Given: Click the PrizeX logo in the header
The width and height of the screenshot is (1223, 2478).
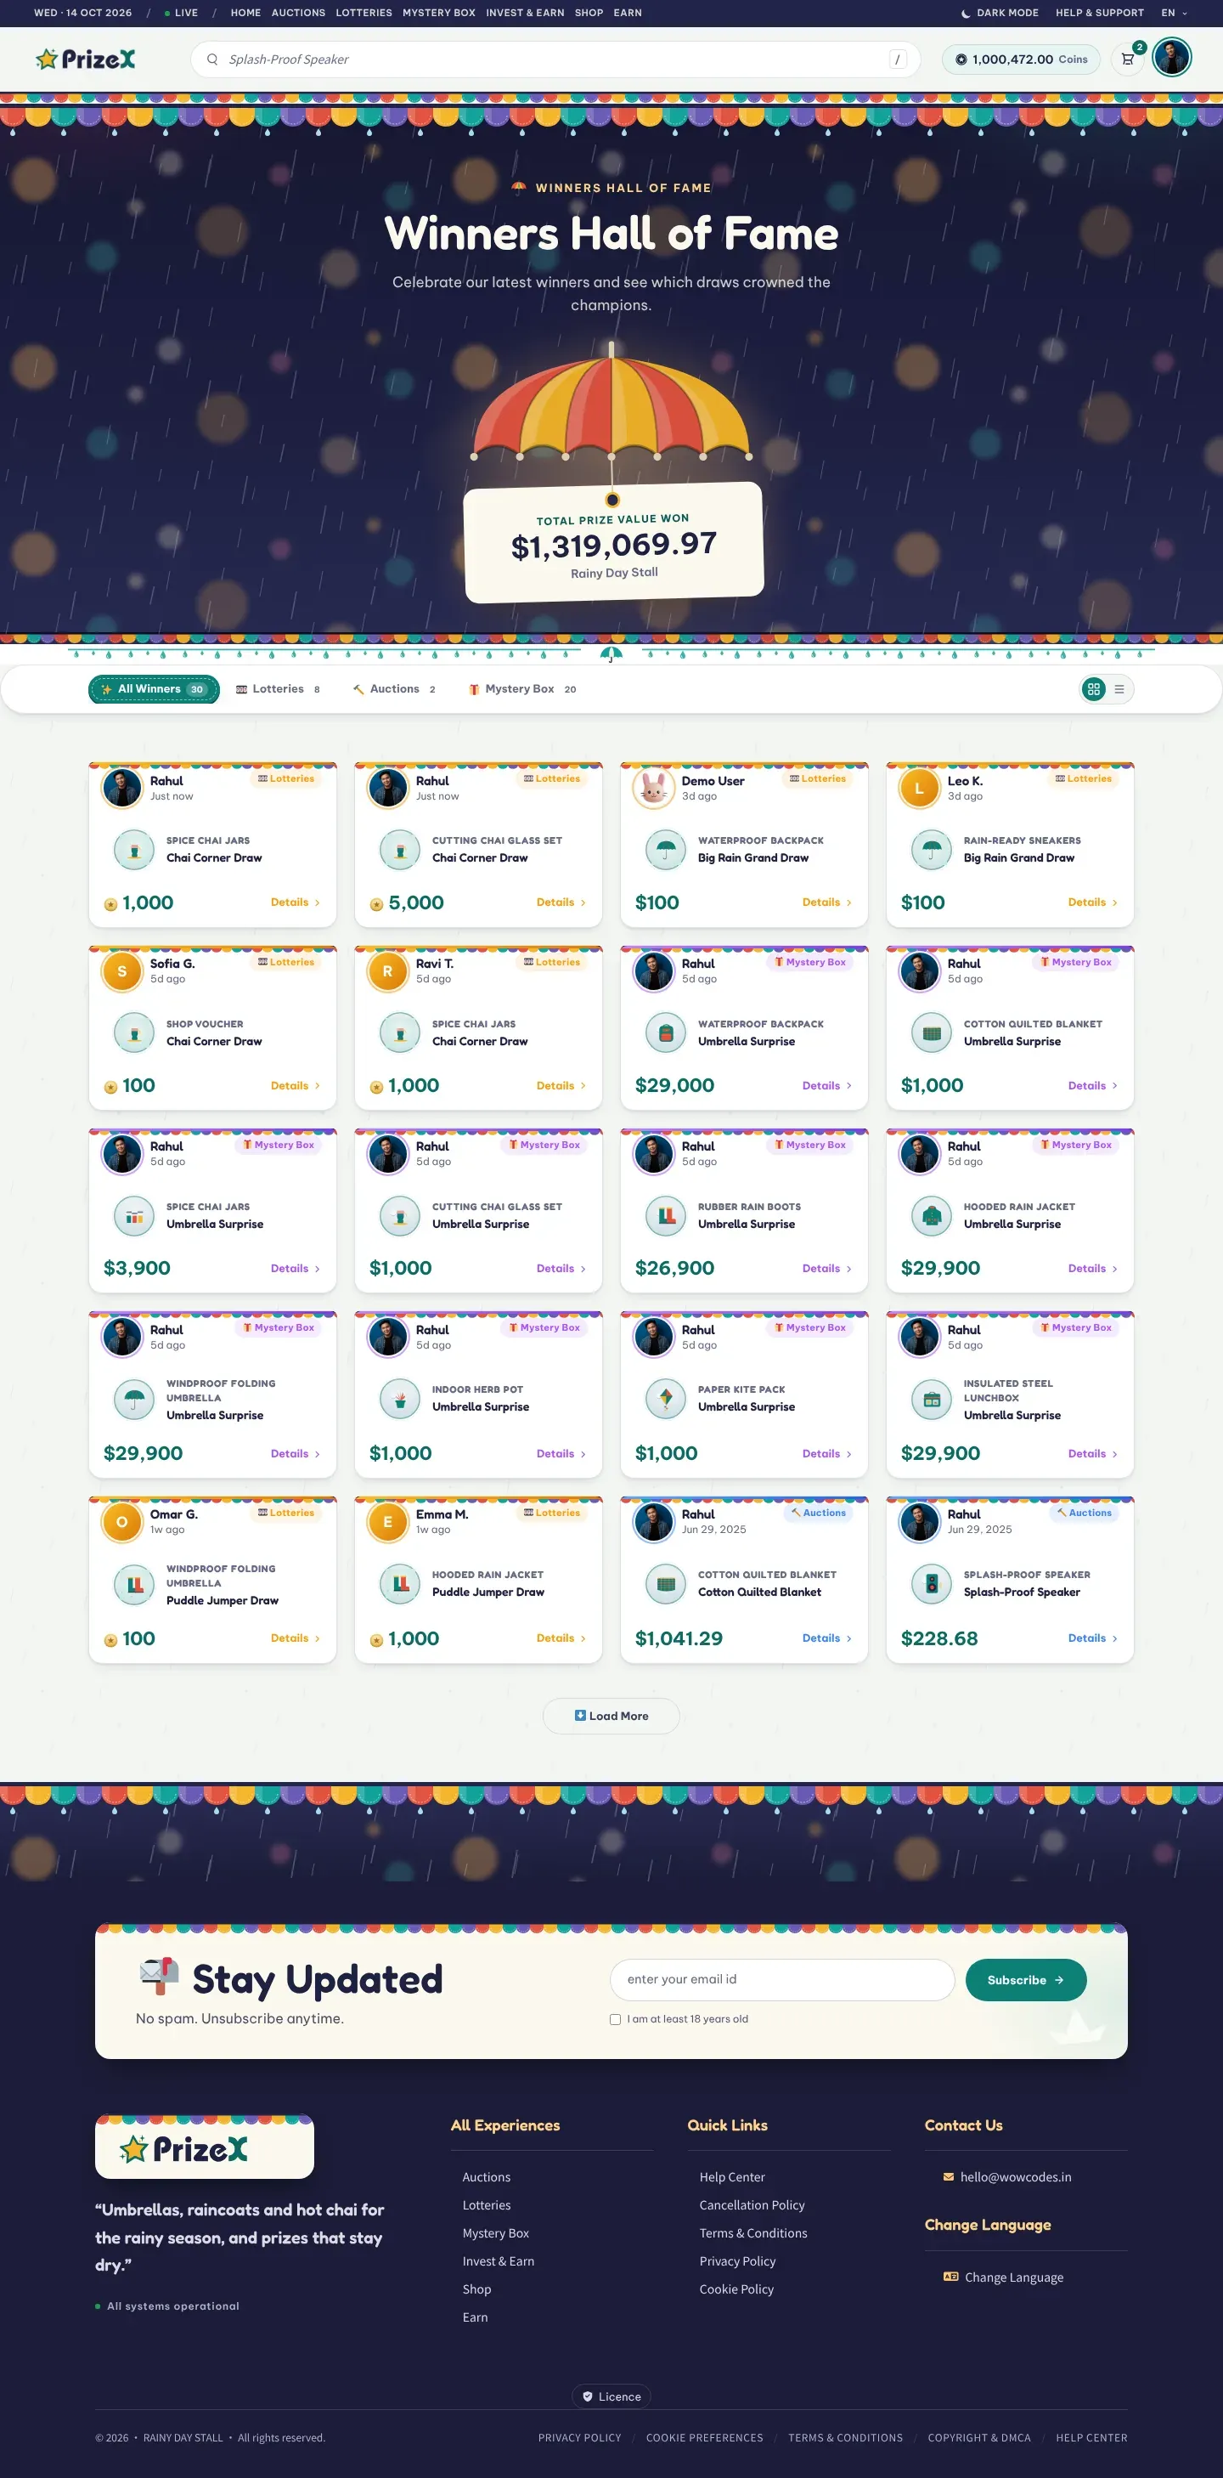Looking at the screenshot, I should [86, 59].
